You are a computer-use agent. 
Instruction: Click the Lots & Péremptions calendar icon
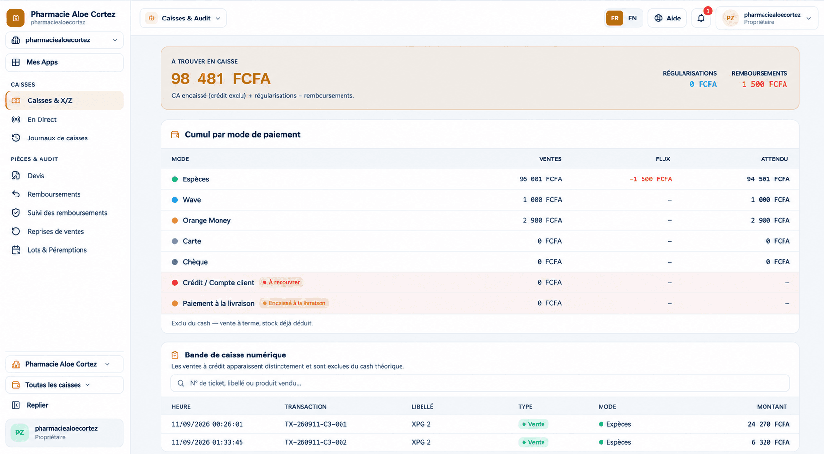click(x=16, y=250)
